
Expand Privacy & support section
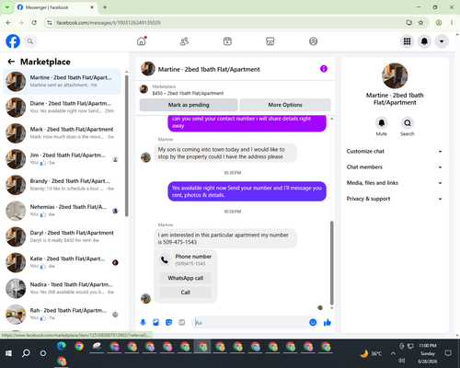pyautogui.click(x=395, y=199)
